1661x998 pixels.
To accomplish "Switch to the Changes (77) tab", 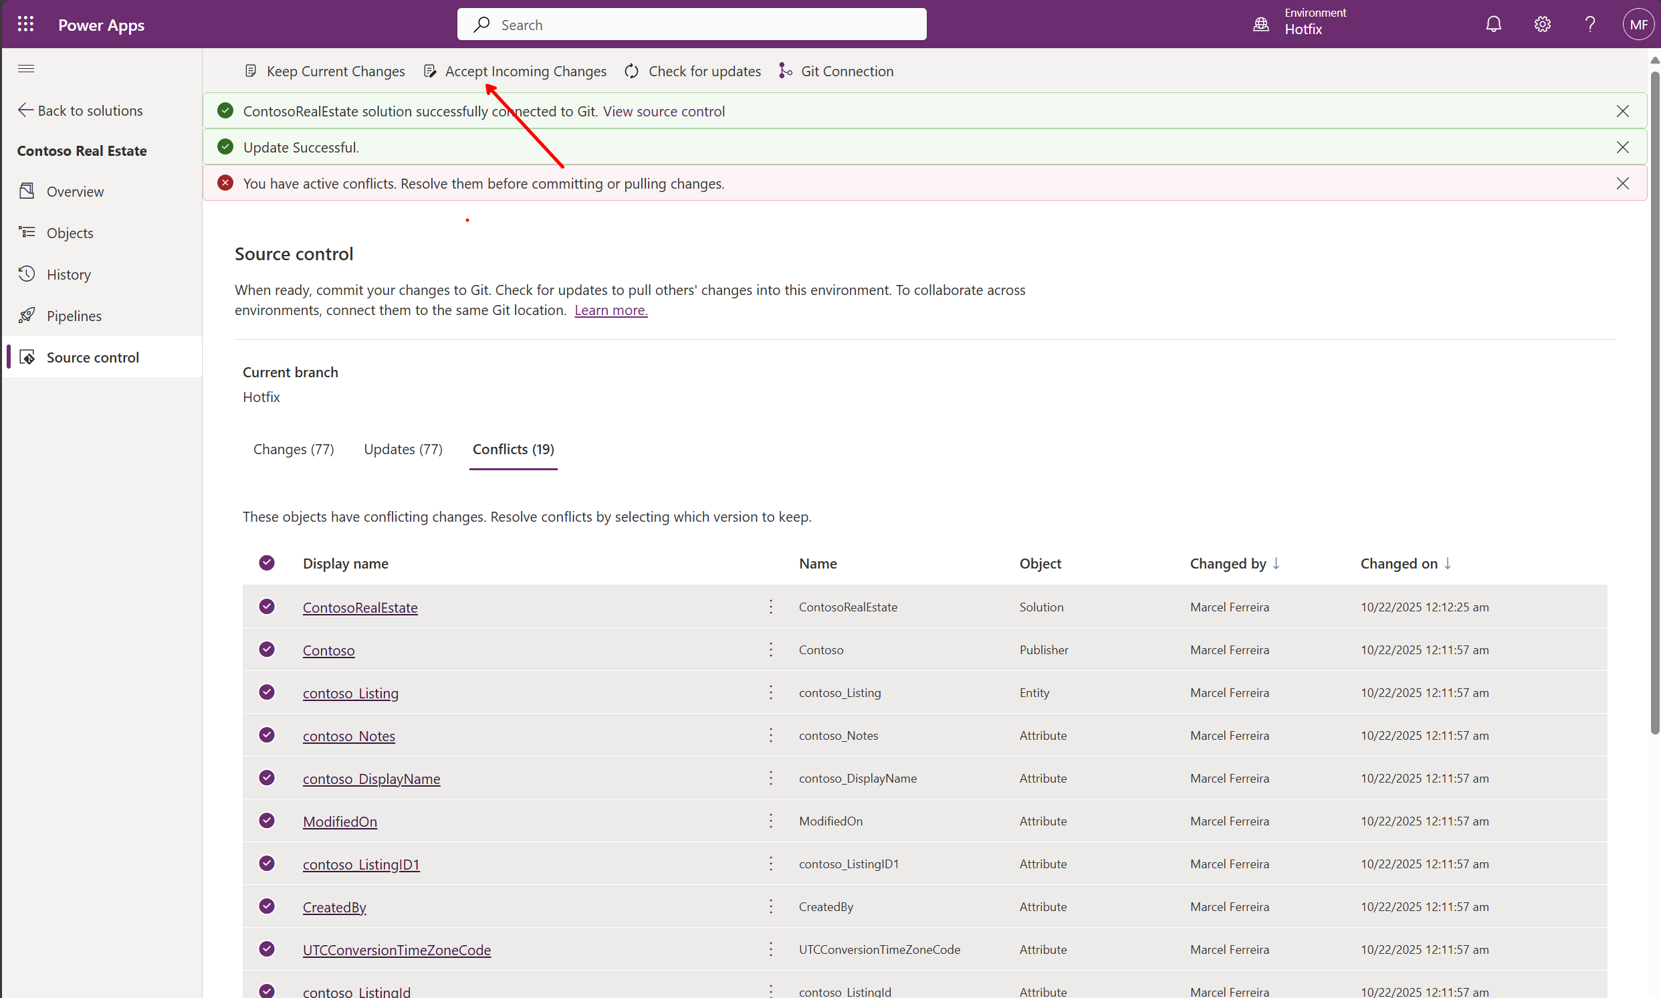I will point(293,450).
